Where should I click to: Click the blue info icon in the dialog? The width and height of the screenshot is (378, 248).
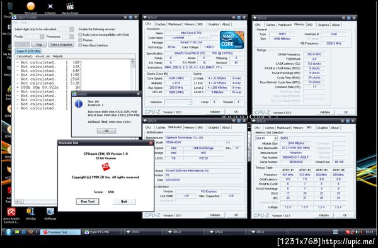pyautogui.click(x=79, y=104)
